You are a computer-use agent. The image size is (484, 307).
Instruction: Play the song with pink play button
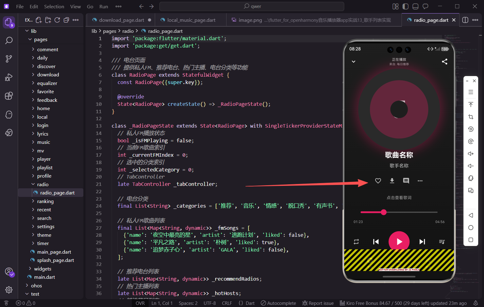click(x=399, y=242)
